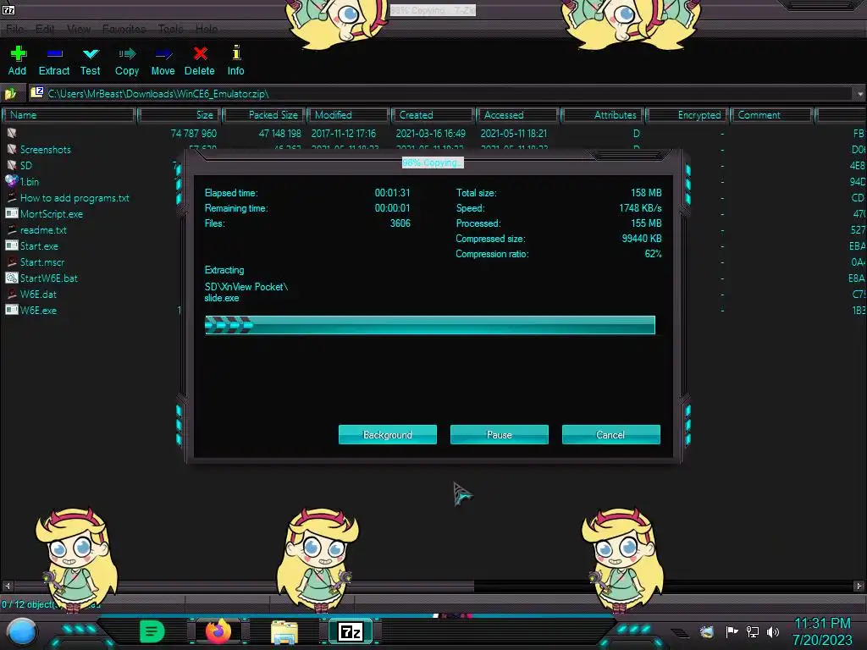Open File Explorer from the taskbar
The width and height of the screenshot is (867, 650).
[284, 631]
